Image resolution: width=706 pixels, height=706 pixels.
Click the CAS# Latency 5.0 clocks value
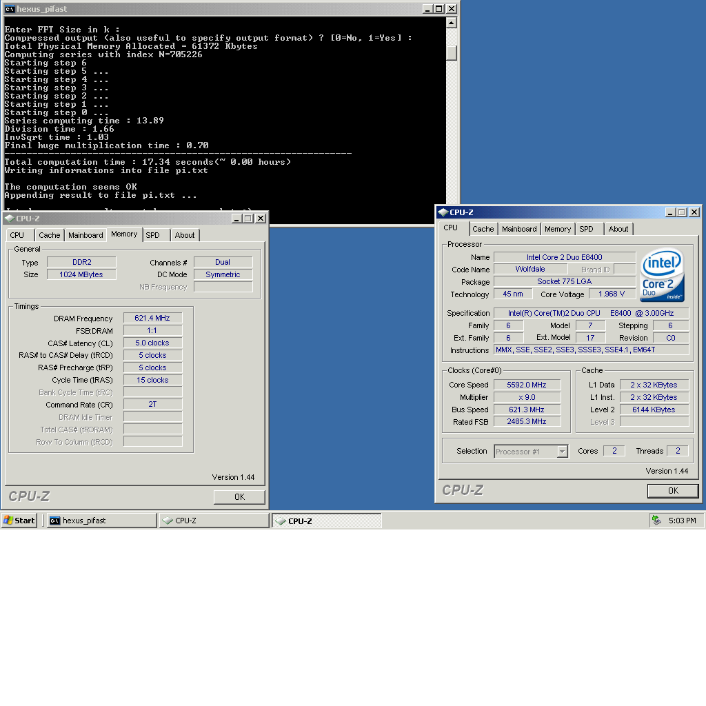point(152,343)
